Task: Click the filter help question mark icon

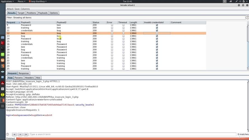Action: [x=247, y=18]
